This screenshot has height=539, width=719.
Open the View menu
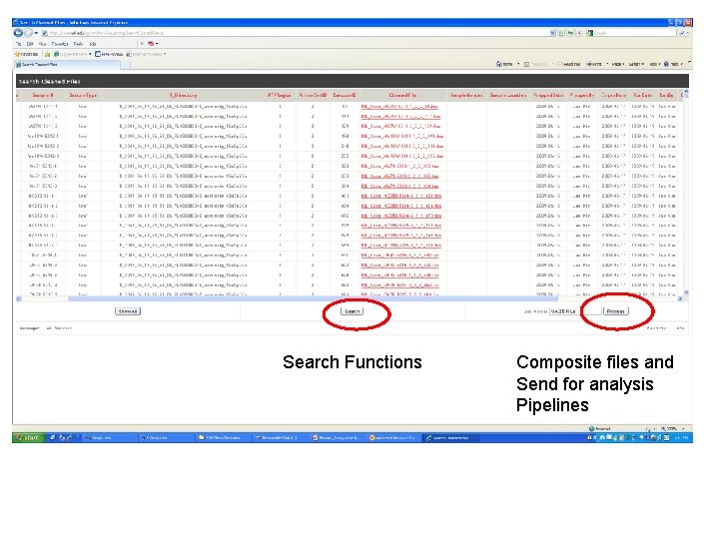click(x=43, y=44)
